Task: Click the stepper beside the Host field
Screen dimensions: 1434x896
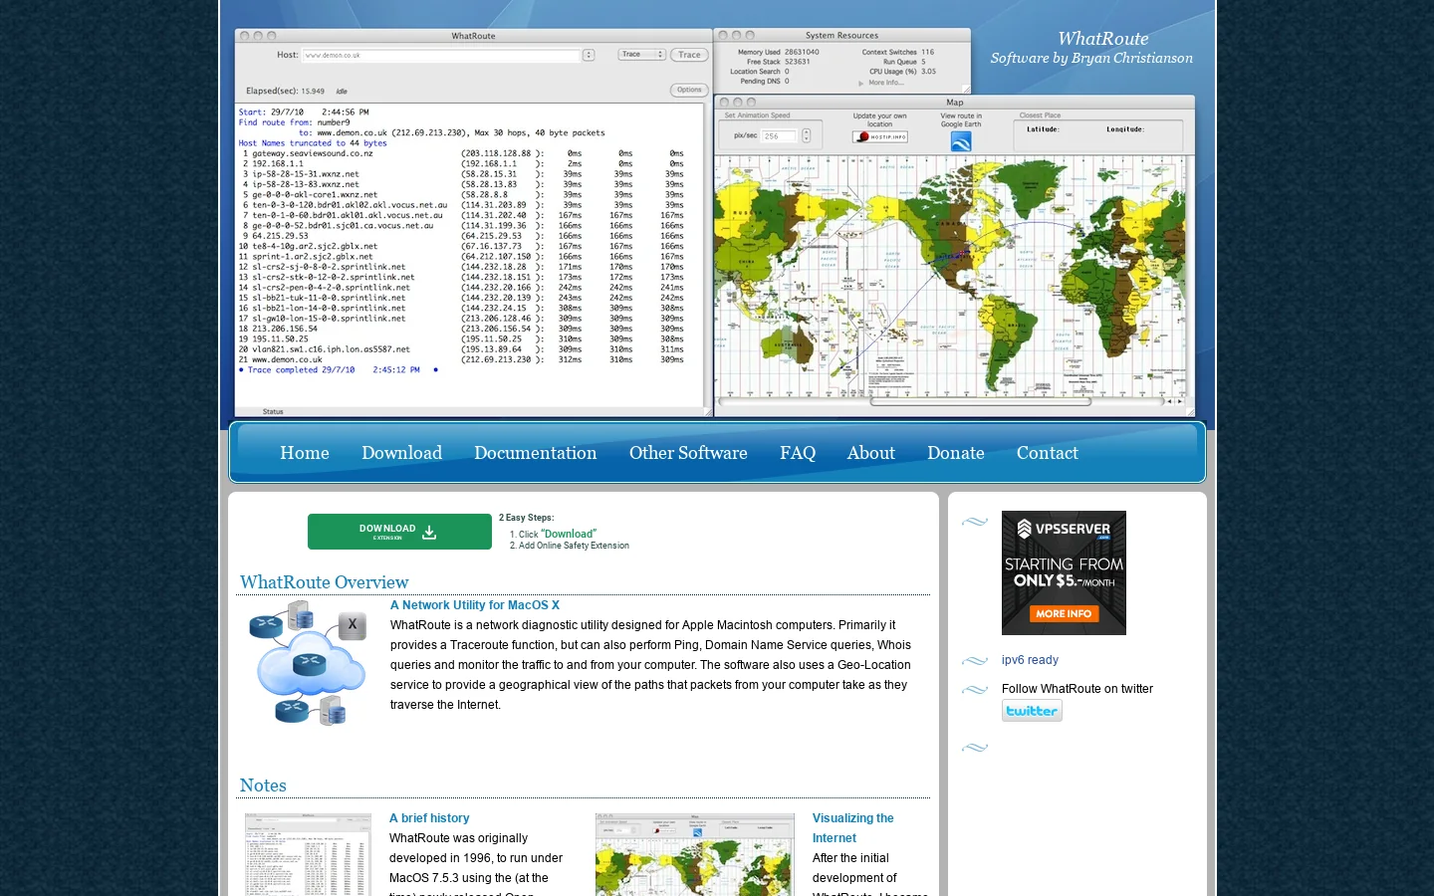Action: pos(589,56)
